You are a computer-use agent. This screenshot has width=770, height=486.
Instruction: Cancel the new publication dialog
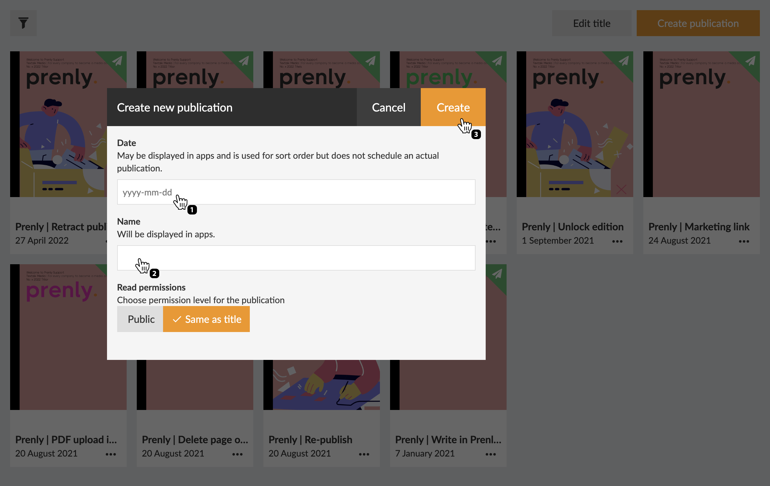388,107
